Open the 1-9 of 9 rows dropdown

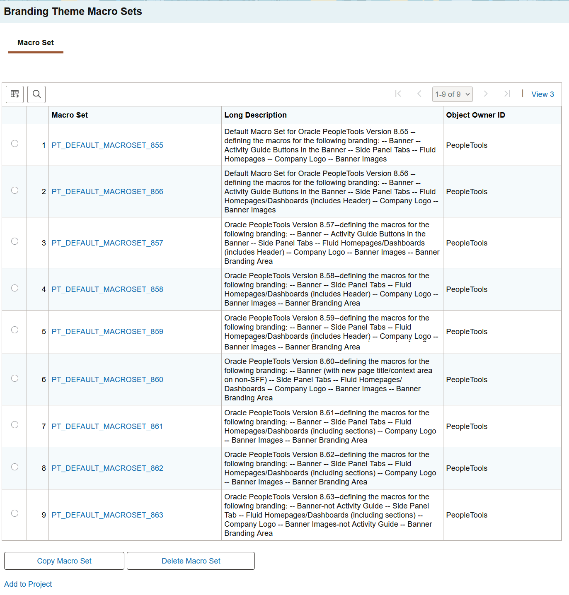click(x=452, y=94)
